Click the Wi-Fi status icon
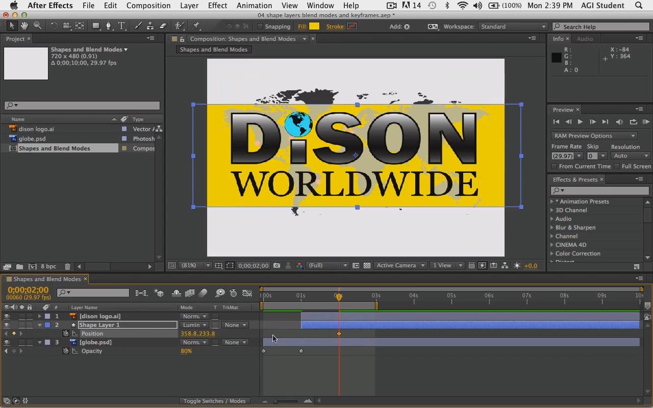Viewport: 653px width, 408px height. click(462, 6)
